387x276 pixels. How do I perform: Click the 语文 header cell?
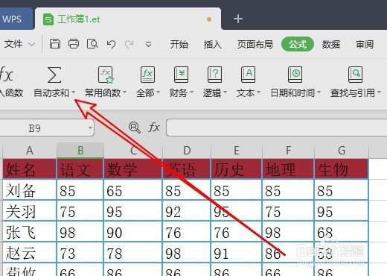80,169
